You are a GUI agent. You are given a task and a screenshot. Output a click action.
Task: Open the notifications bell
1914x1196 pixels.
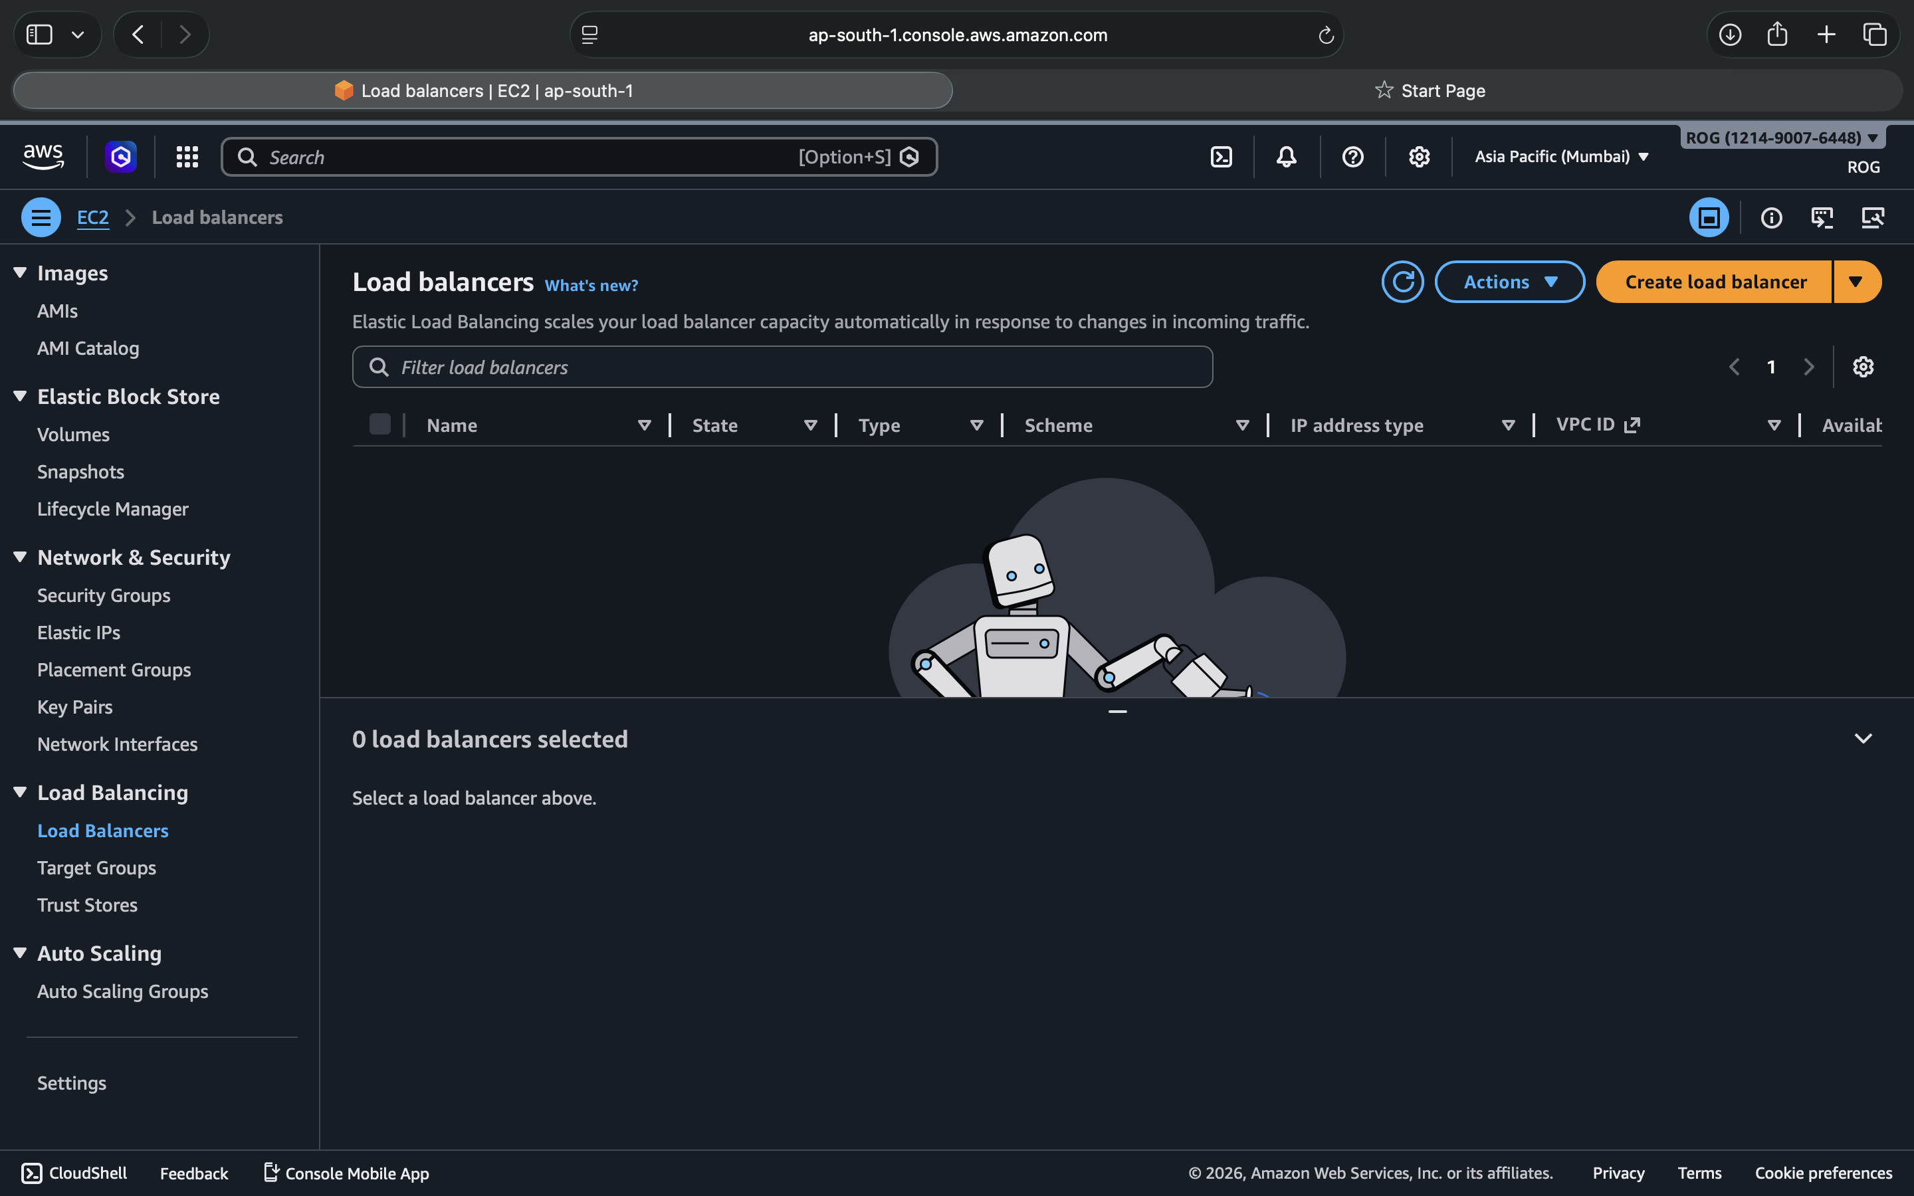pyautogui.click(x=1287, y=157)
